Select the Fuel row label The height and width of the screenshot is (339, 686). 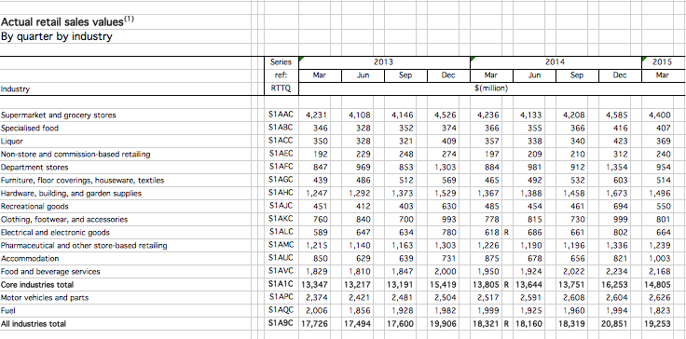point(7,310)
